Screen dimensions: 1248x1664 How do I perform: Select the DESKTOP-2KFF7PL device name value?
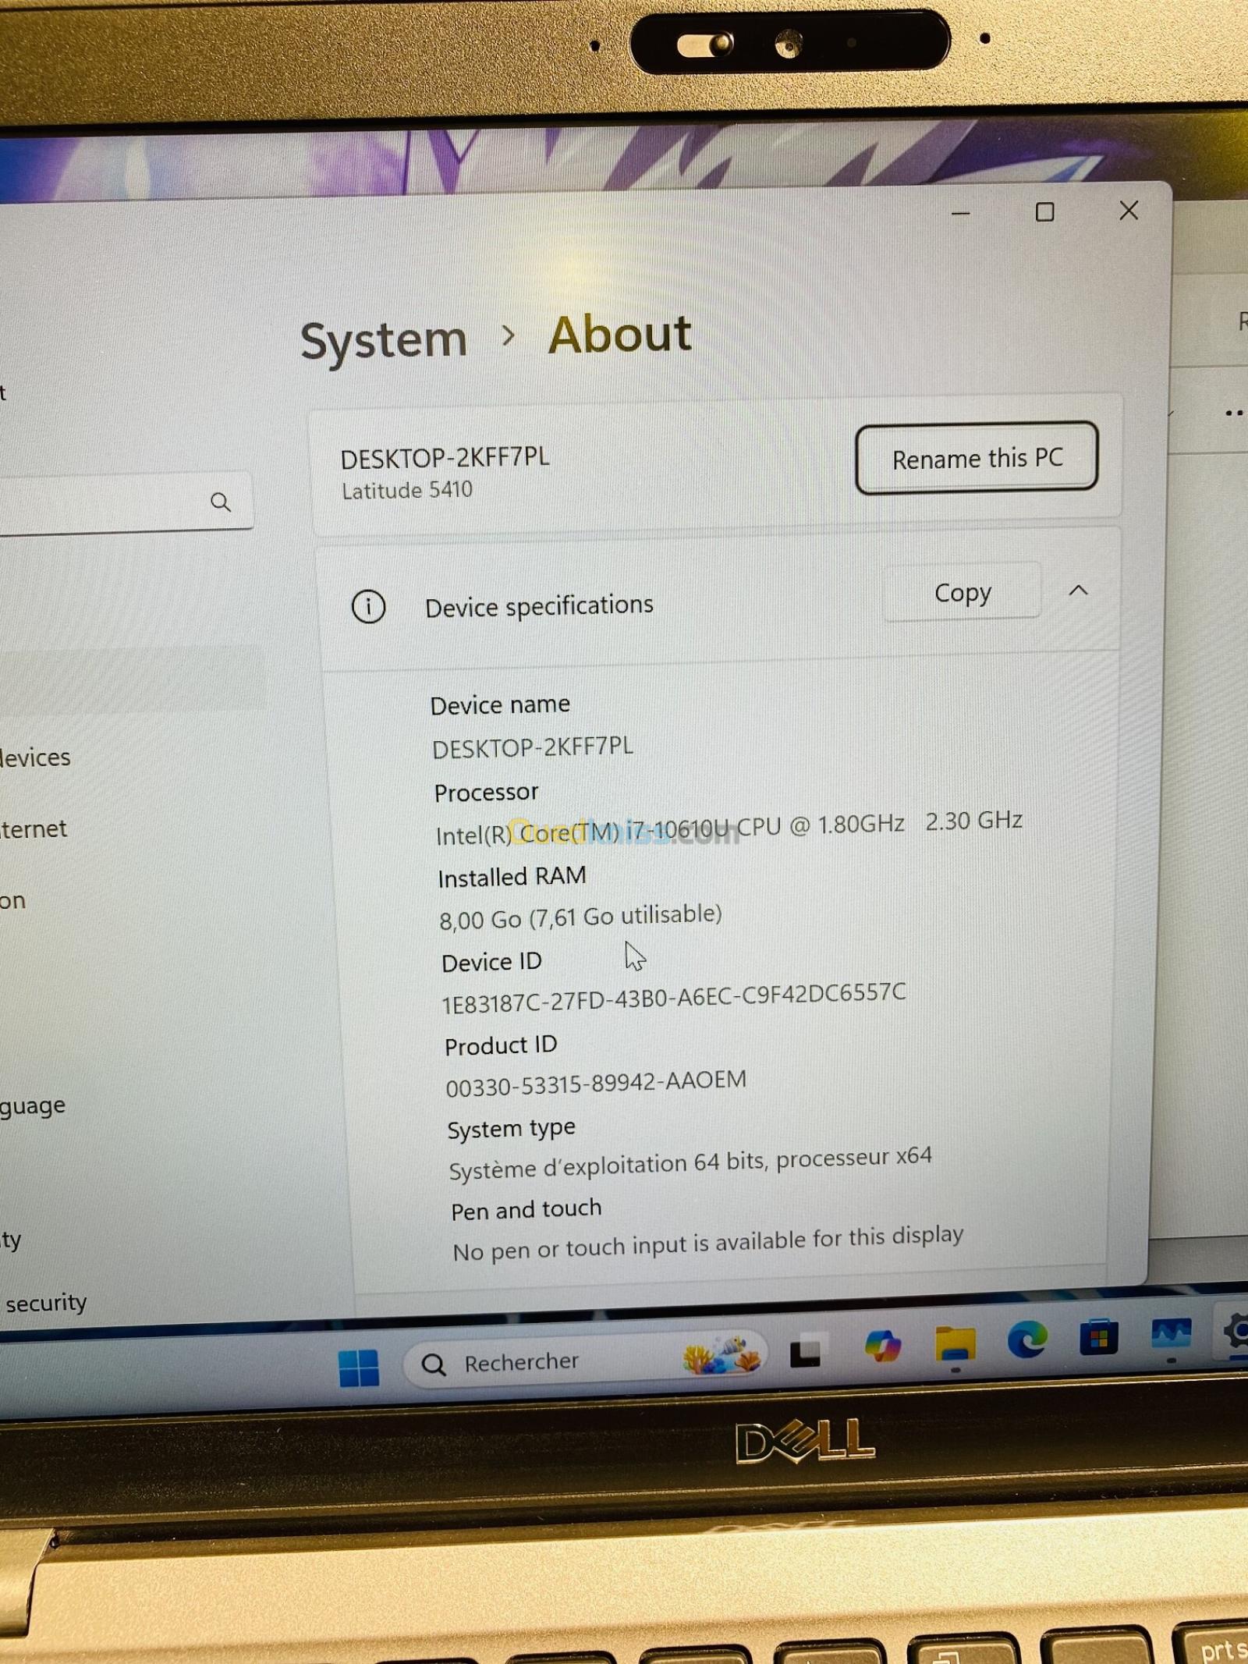[x=532, y=747]
